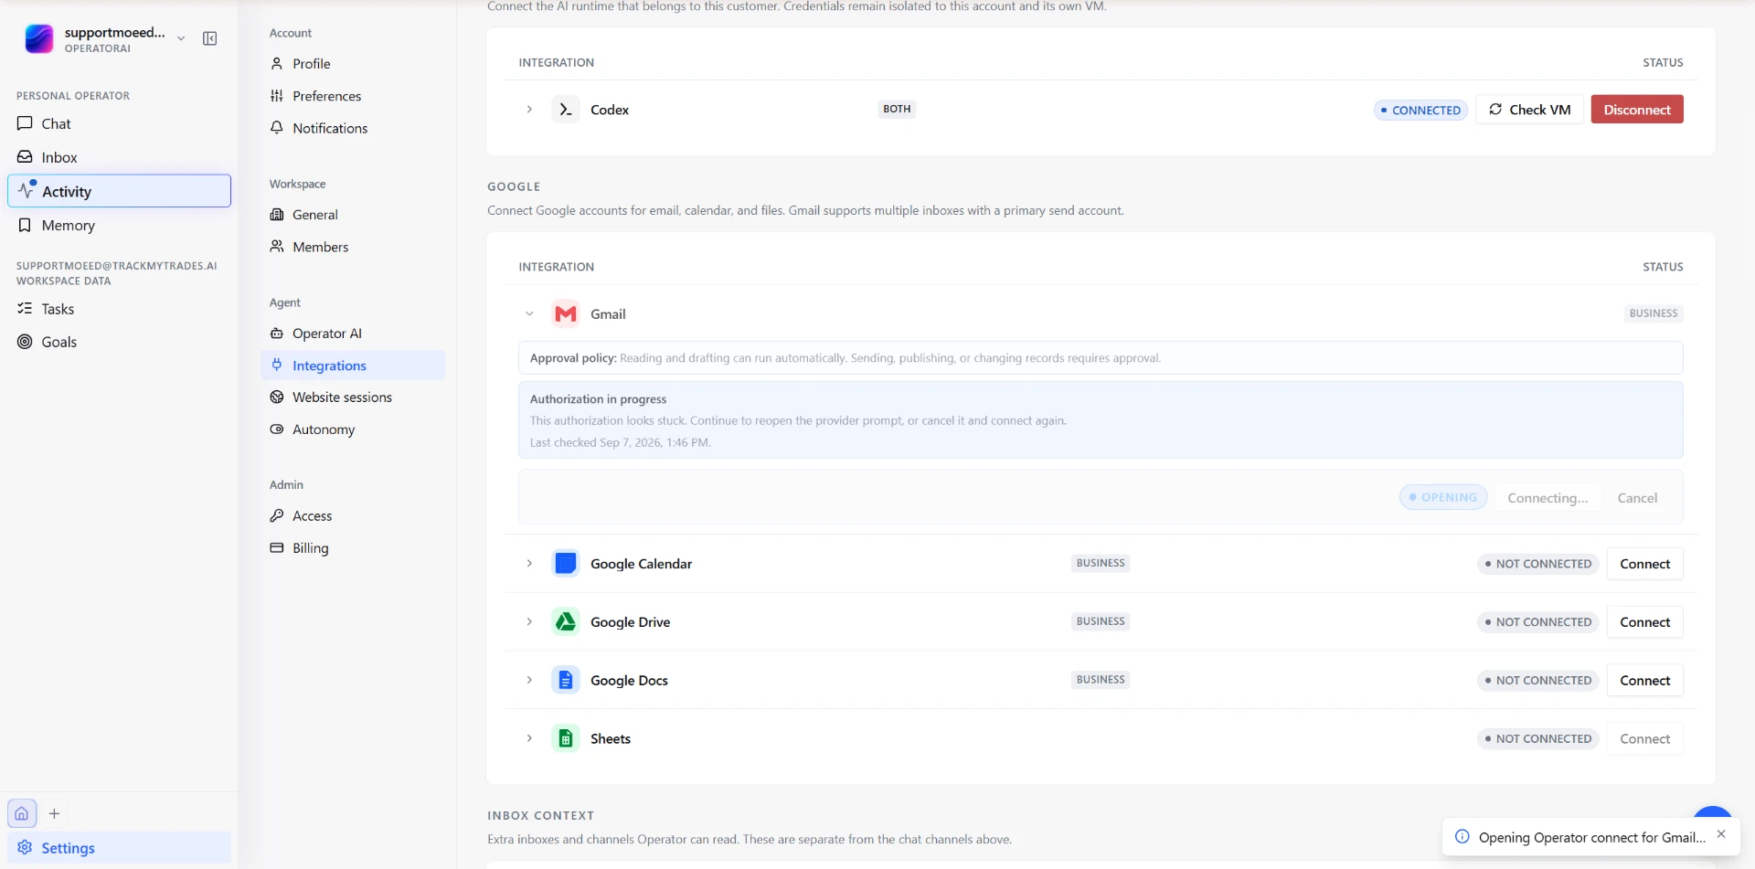Click the home icon button at bottom left
The height and width of the screenshot is (869, 1755).
[x=22, y=813]
